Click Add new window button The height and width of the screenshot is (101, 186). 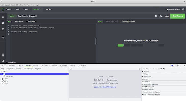[x=48, y=9]
